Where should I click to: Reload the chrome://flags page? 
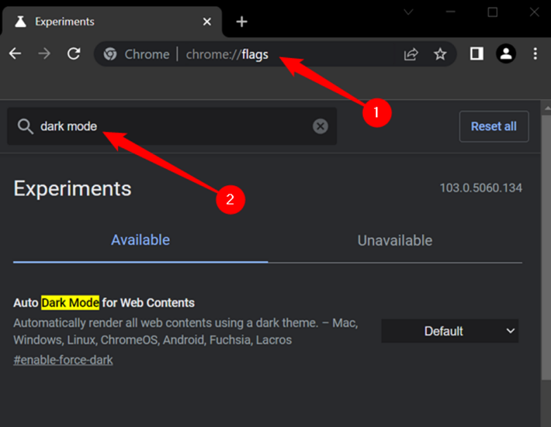pyautogui.click(x=74, y=54)
